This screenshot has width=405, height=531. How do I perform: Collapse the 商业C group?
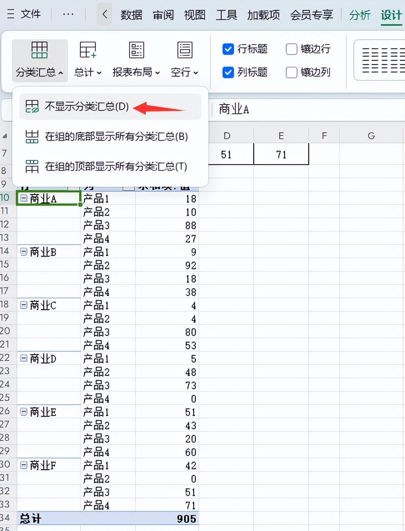(24, 305)
